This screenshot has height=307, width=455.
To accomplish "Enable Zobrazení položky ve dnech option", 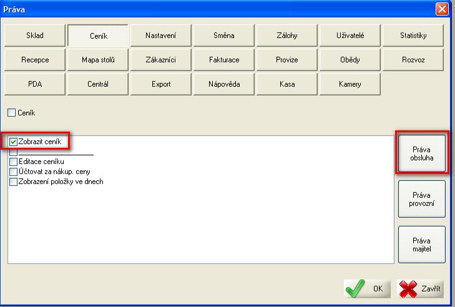I will 14,182.
